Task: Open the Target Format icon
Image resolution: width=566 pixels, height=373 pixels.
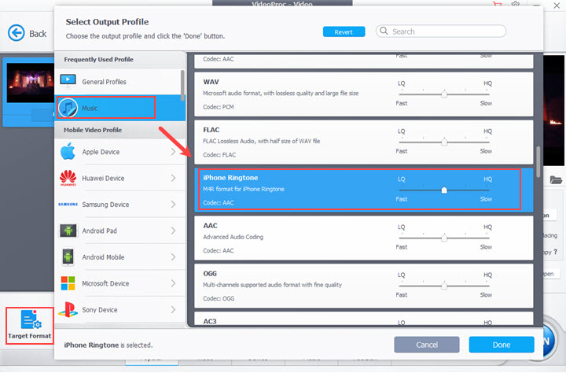Action: (31, 319)
